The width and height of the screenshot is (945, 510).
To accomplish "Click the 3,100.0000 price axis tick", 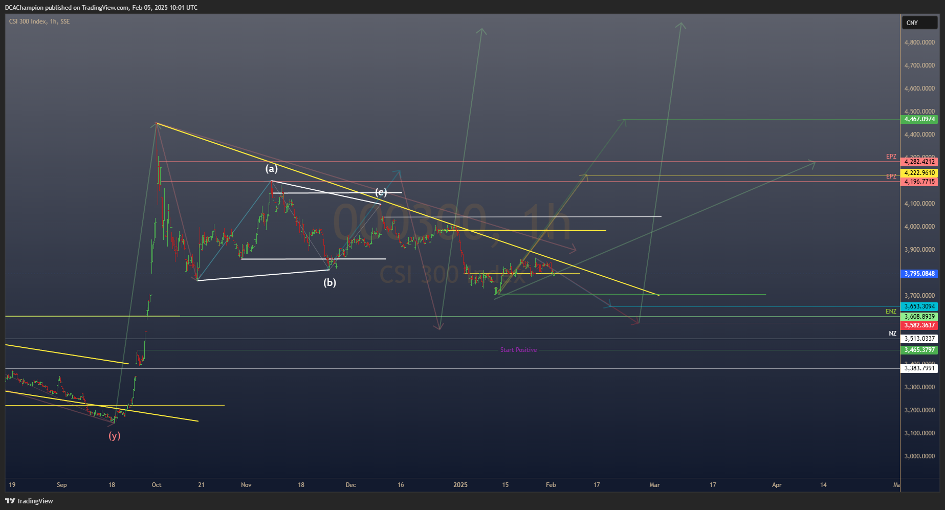I will coord(919,433).
